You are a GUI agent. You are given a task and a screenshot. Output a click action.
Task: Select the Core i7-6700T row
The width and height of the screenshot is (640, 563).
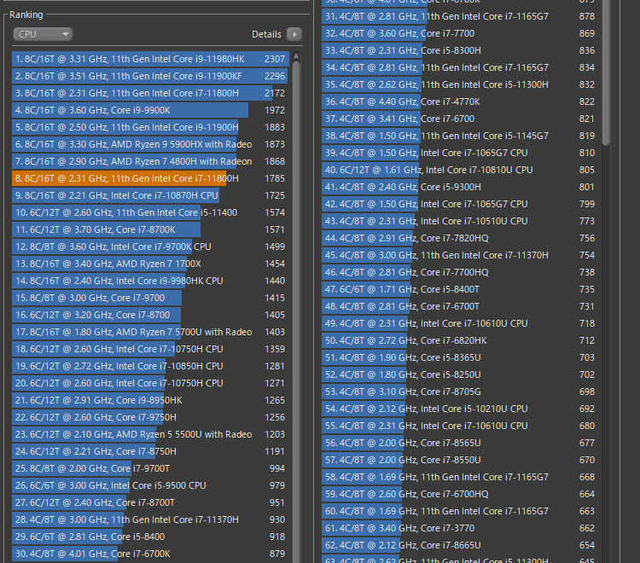click(x=461, y=307)
